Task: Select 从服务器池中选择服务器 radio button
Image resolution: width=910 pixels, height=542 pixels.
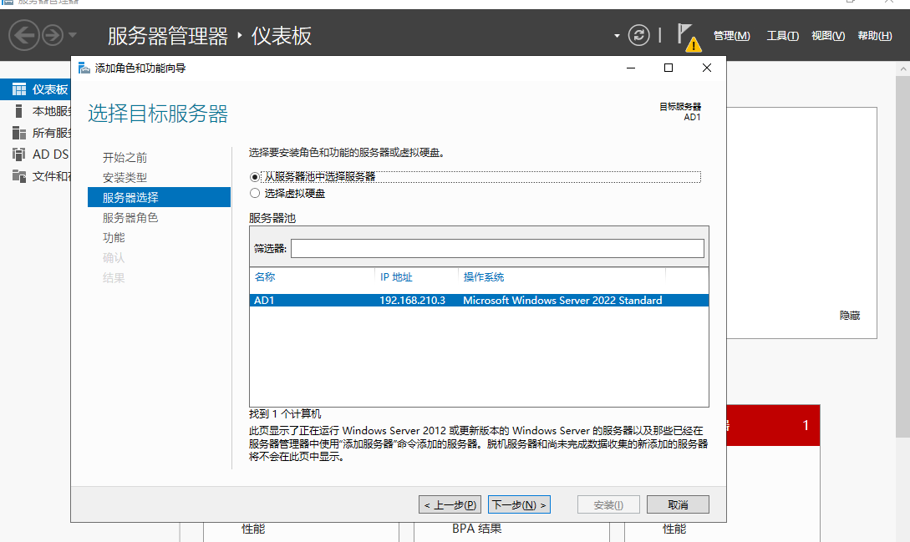Action: pyautogui.click(x=255, y=176)
